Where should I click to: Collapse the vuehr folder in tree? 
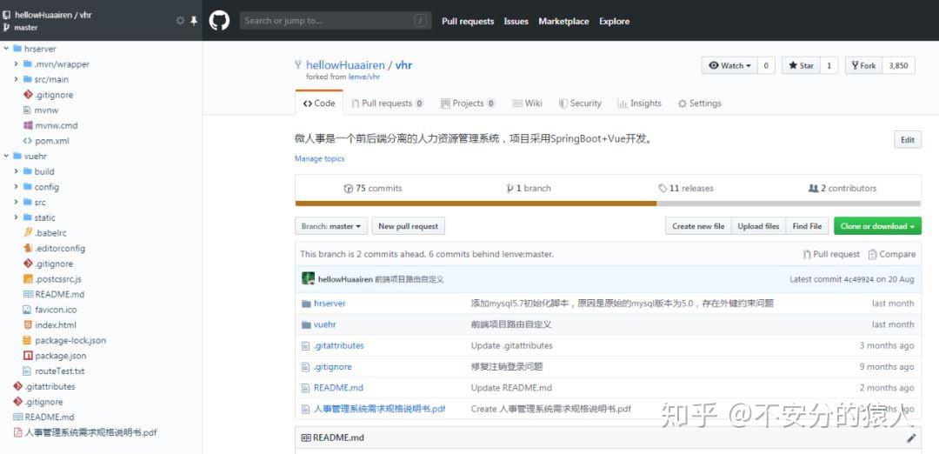click(6, 156)
